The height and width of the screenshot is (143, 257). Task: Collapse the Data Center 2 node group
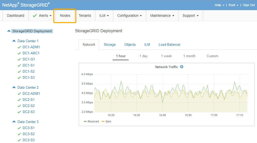tap(14, 87)
